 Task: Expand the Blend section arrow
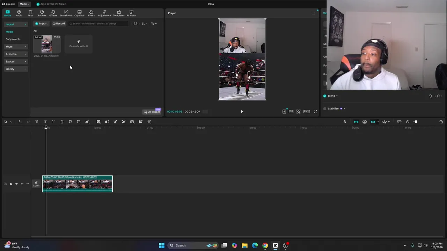[x=337, y=96]
